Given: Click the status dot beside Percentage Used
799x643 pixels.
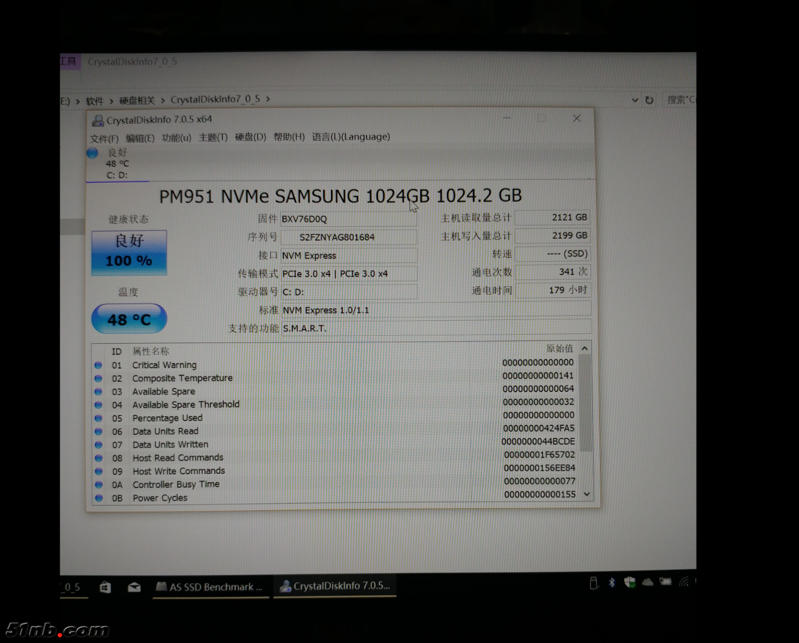Looking at the screenshot, I should (x=99, y=418).
